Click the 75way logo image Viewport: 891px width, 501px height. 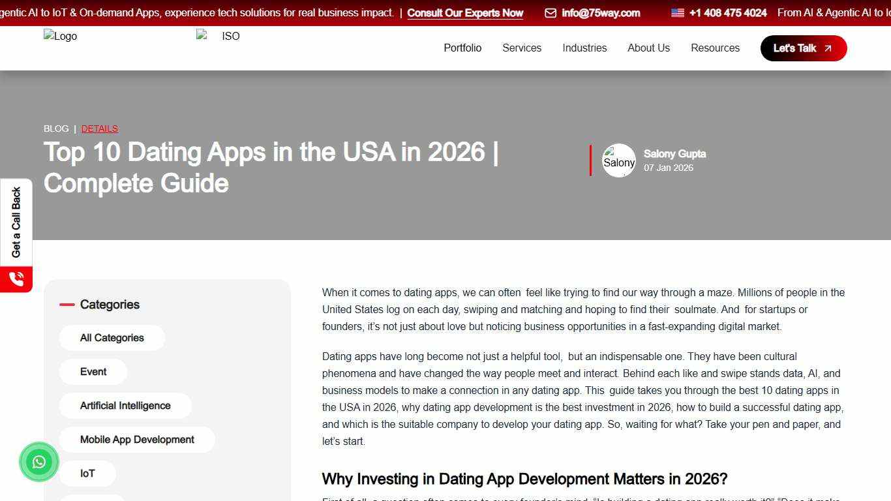pyautogui.click(x=60, y=36)
